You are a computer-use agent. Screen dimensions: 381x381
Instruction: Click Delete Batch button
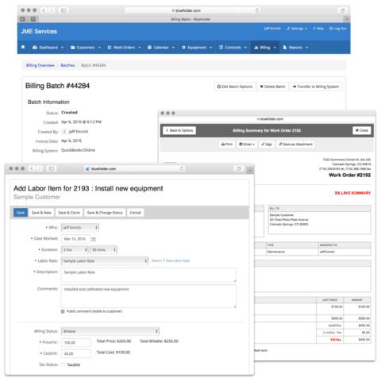(x=272, y=87)
